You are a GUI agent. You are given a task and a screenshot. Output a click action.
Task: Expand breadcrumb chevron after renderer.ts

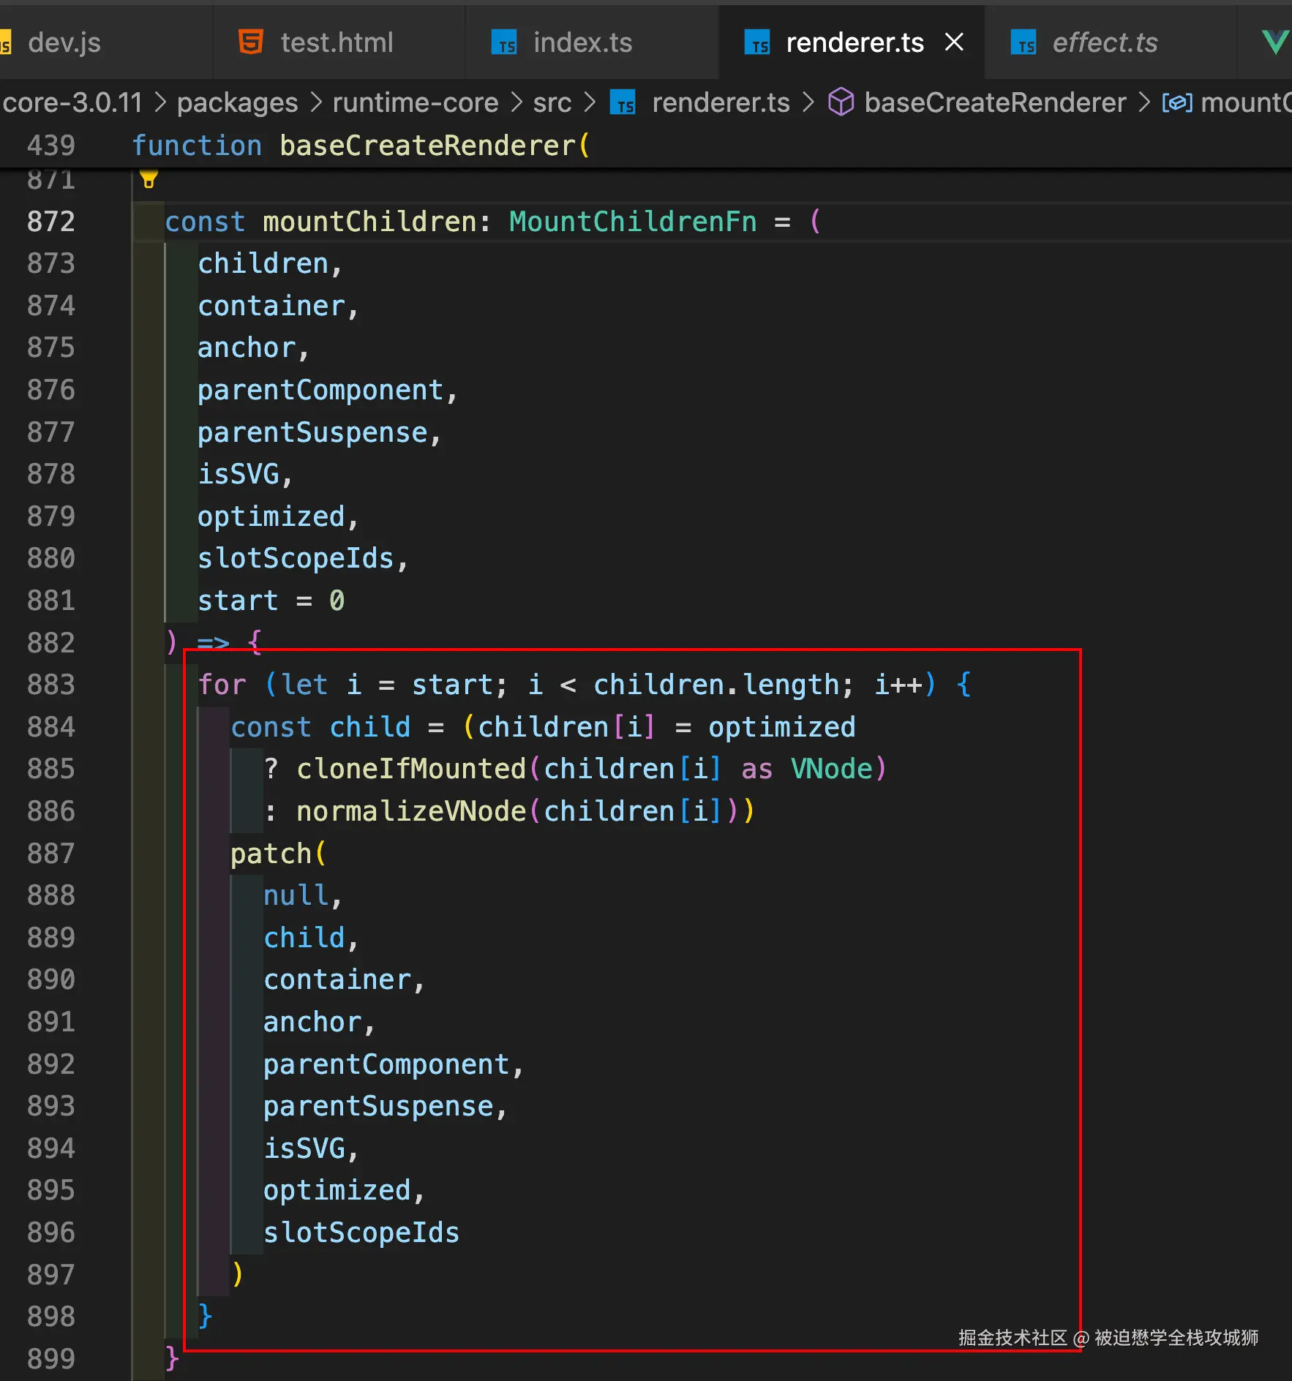(x=808, y=102)
